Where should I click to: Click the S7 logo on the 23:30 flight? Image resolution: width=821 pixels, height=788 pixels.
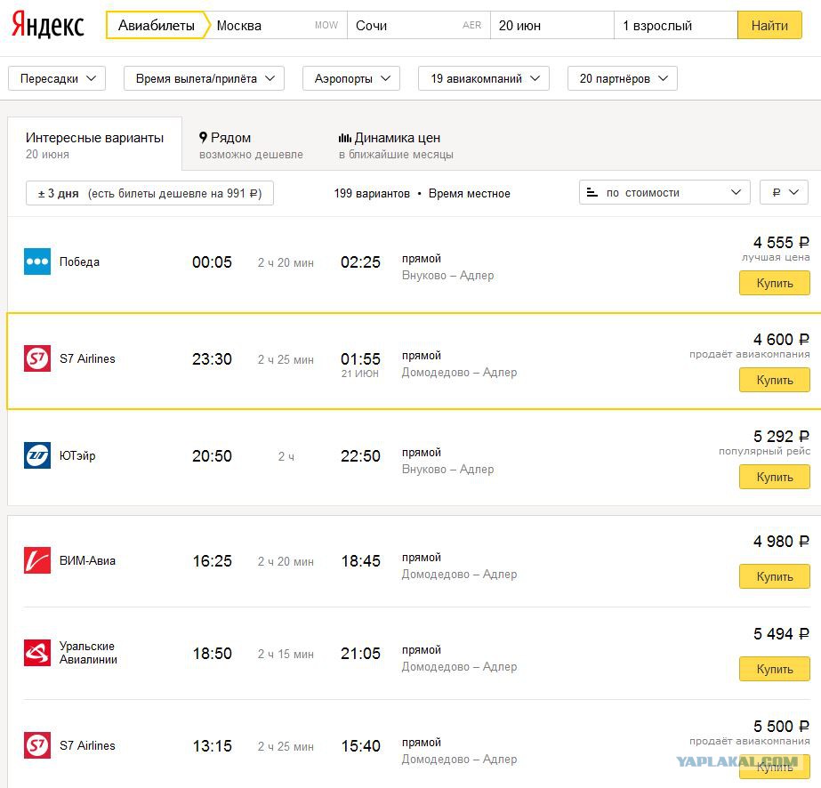[37, 358]
